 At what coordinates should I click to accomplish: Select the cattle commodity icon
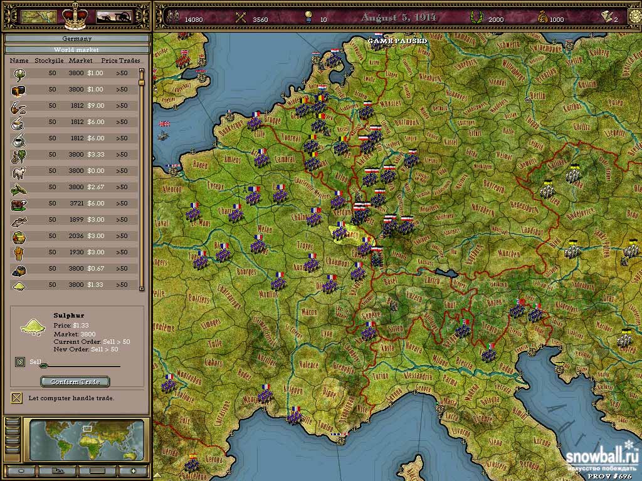coord(18,204)
